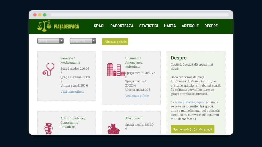Select ARTICOLE in the nav bar

point(190,26)
